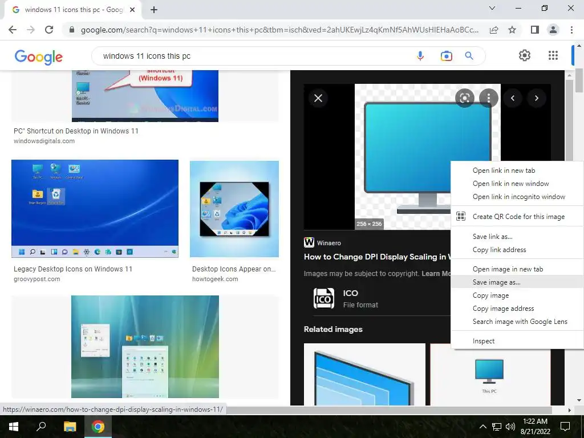
Task: Click howtogeek.com source text
Action: coord(215,279)
